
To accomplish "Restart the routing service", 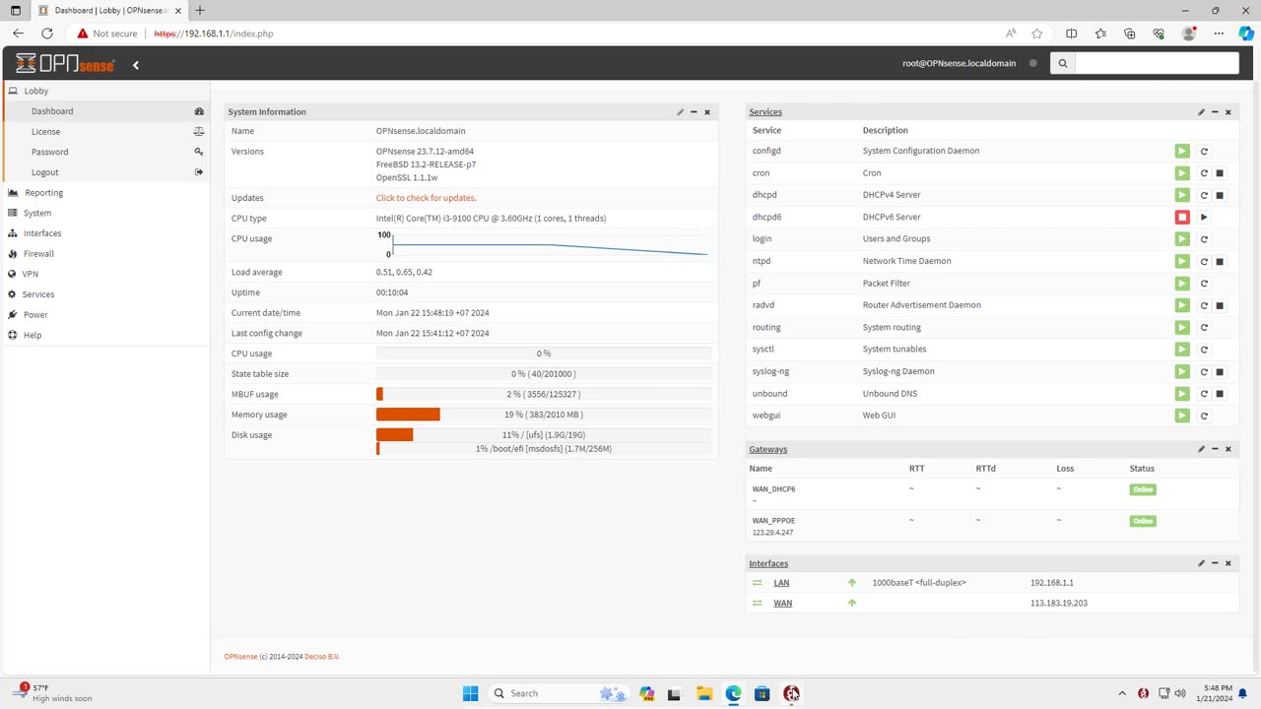I will pos(1204,327).
